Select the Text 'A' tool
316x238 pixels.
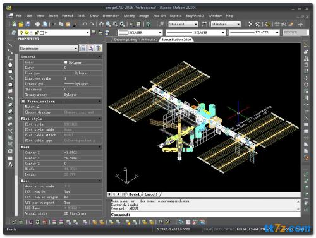coord(10,165)
